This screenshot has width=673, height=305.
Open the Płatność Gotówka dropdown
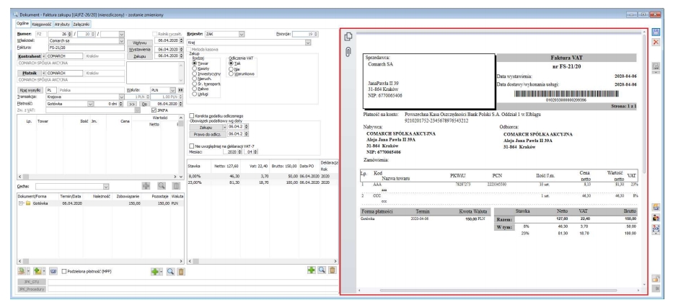90,103
